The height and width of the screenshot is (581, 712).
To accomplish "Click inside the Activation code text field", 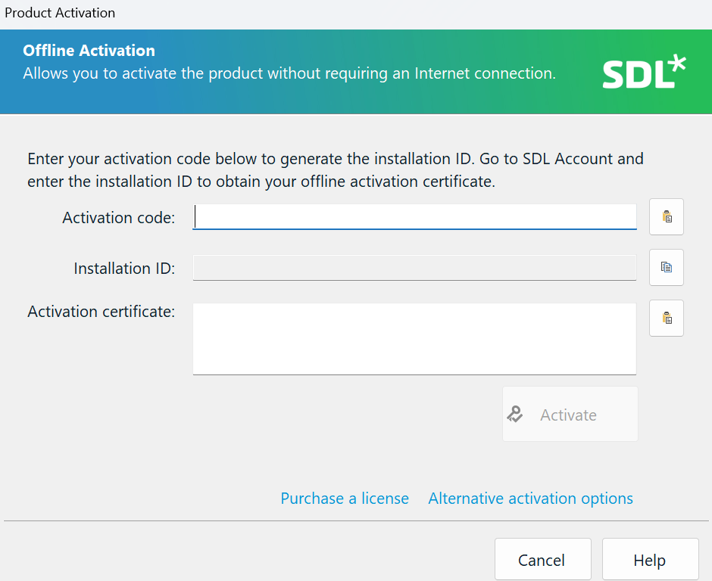I will coord(414,217).
